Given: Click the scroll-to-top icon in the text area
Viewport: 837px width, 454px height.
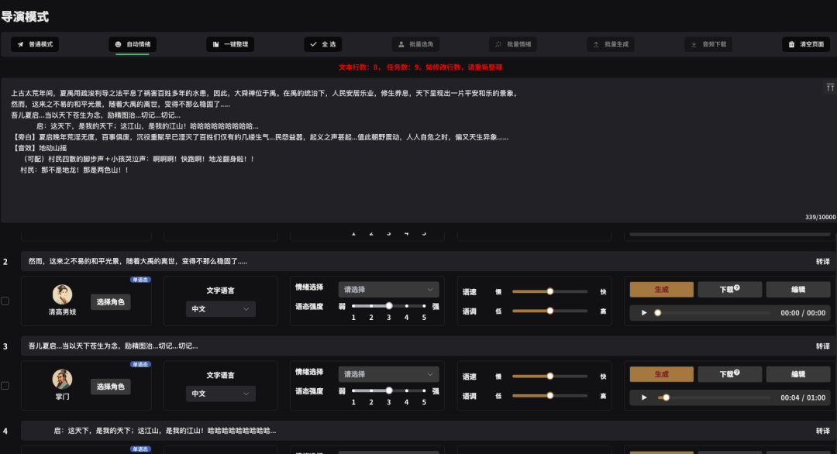Looking at the screenshot, I should point(829,88).
